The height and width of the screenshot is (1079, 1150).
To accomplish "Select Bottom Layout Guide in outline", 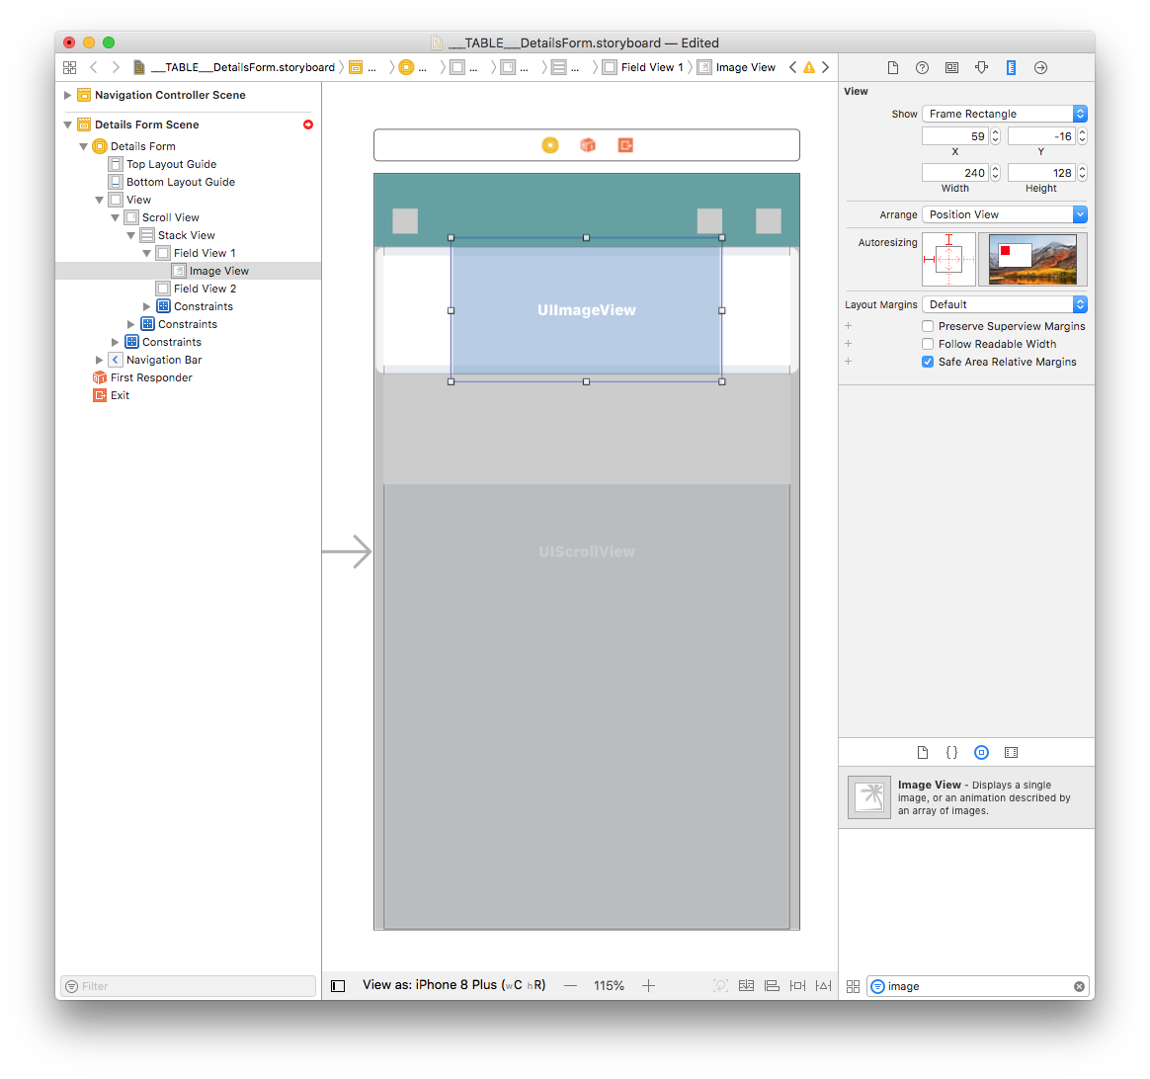I will pos(181,182).
